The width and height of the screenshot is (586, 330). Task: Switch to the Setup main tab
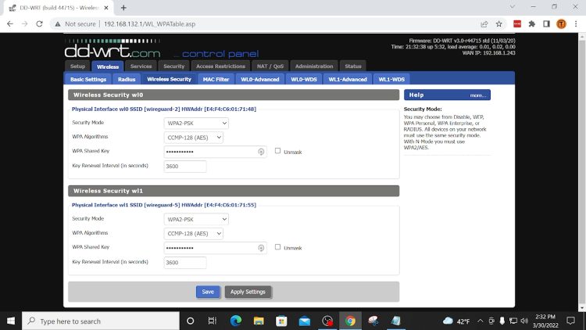click(77, 66)
